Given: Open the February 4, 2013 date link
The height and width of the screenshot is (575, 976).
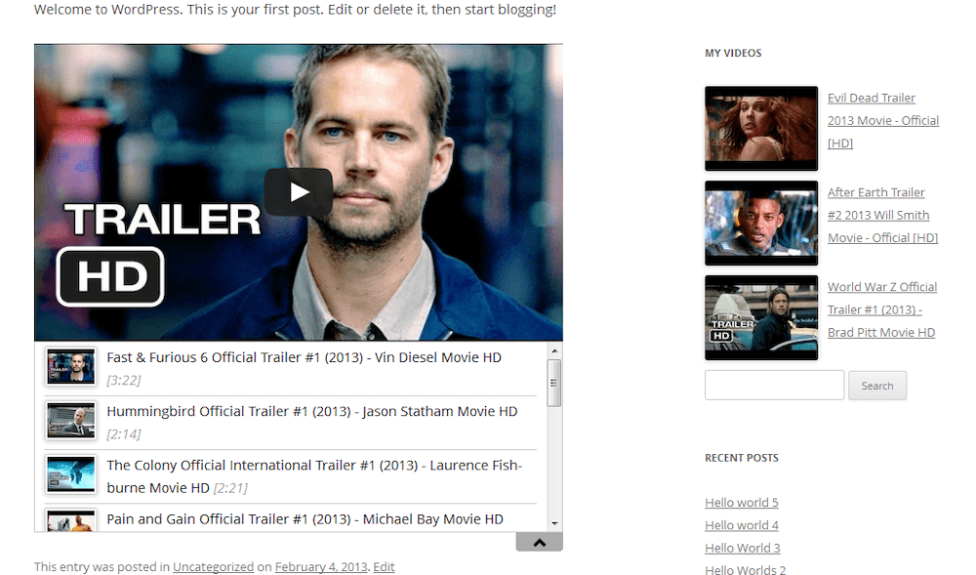Looking at the screenshot, I should coord(321,566).
